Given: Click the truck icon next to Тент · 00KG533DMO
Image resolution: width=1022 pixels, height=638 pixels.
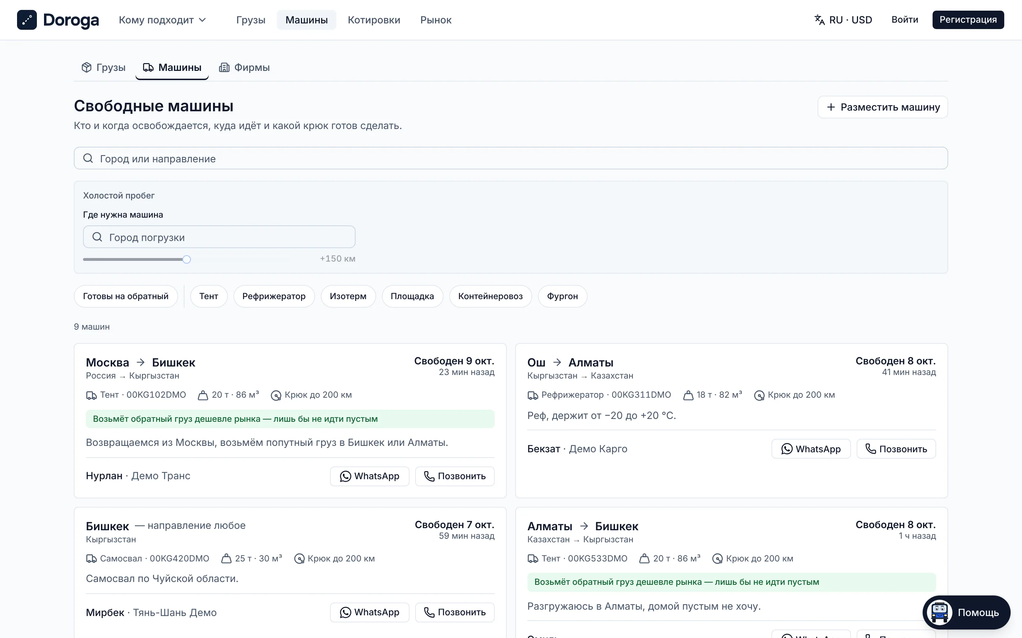Looking at the screenshot, I should pos(533,559).
